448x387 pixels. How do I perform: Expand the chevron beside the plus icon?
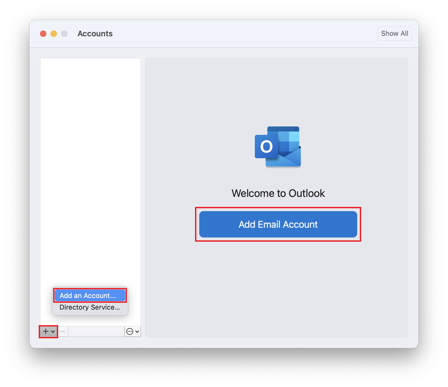[x=53, y=331]
